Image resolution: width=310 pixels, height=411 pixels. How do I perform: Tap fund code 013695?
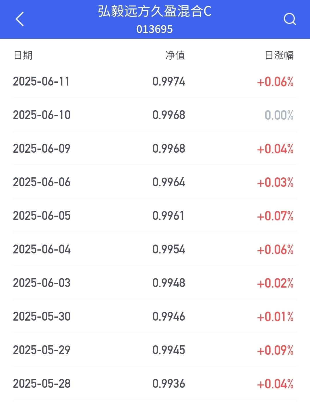154,29
